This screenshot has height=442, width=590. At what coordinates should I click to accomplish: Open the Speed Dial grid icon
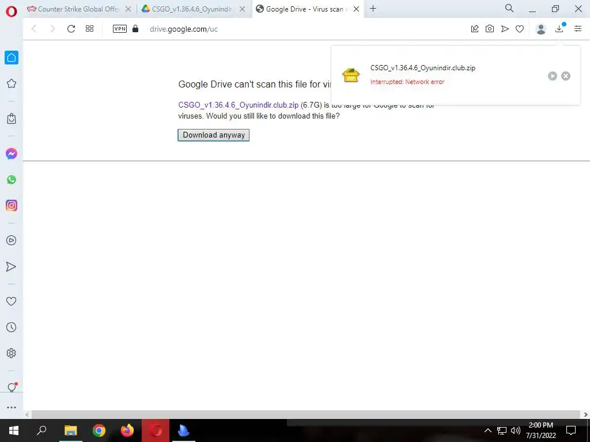pos(89,29)
